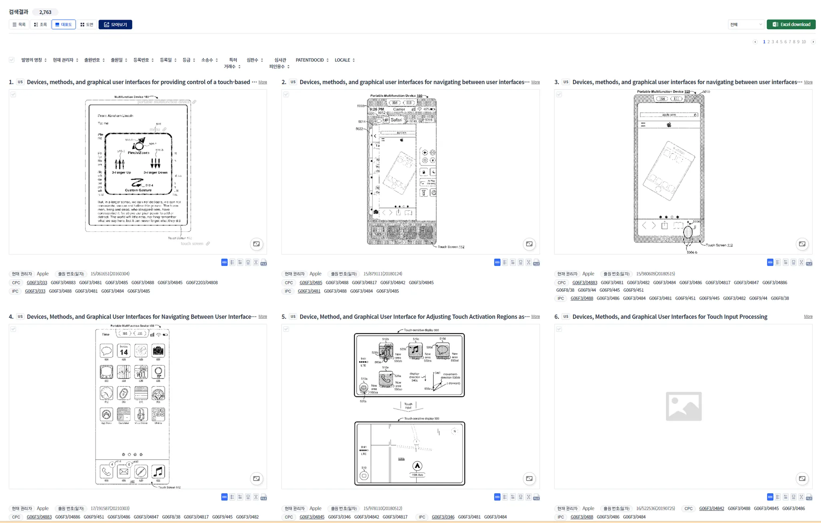Go to page 5 in pagination
This screenshot has height=523, width=821.
[781, 42]
